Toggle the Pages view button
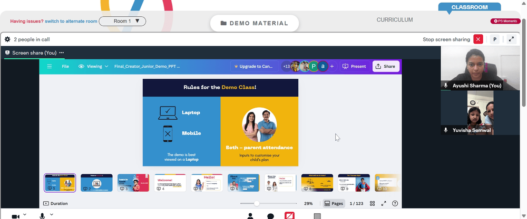This screenshot has height=219, width=527. (334, 203)
